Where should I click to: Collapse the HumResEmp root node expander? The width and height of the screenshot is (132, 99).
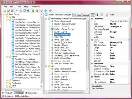tap(46, 19)
